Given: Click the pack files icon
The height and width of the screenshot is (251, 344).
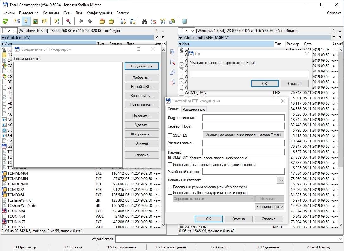Looking at the screenshot, I should click(102, 21).
